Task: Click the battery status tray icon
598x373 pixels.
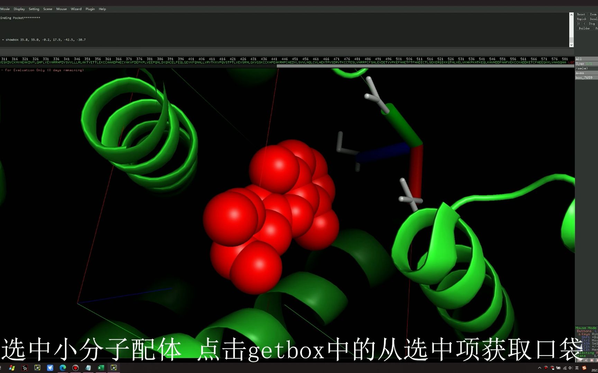Action: point(558,368)
